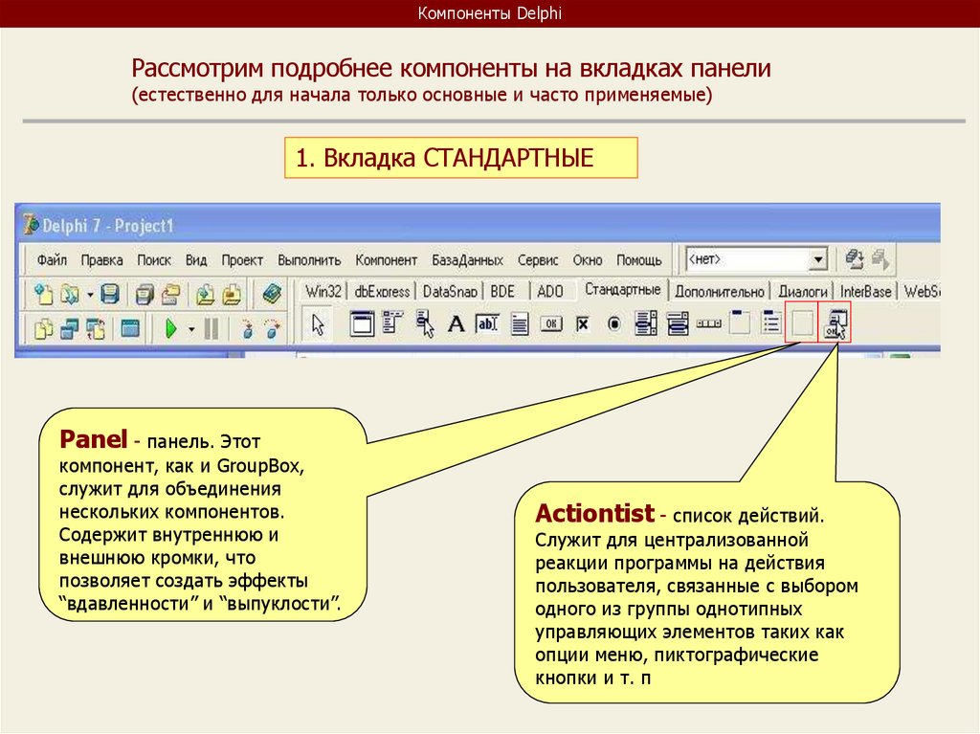Screen dimensions: 980x734
Task: Pick the MainMenu component icon
Action: click(392, 323)
